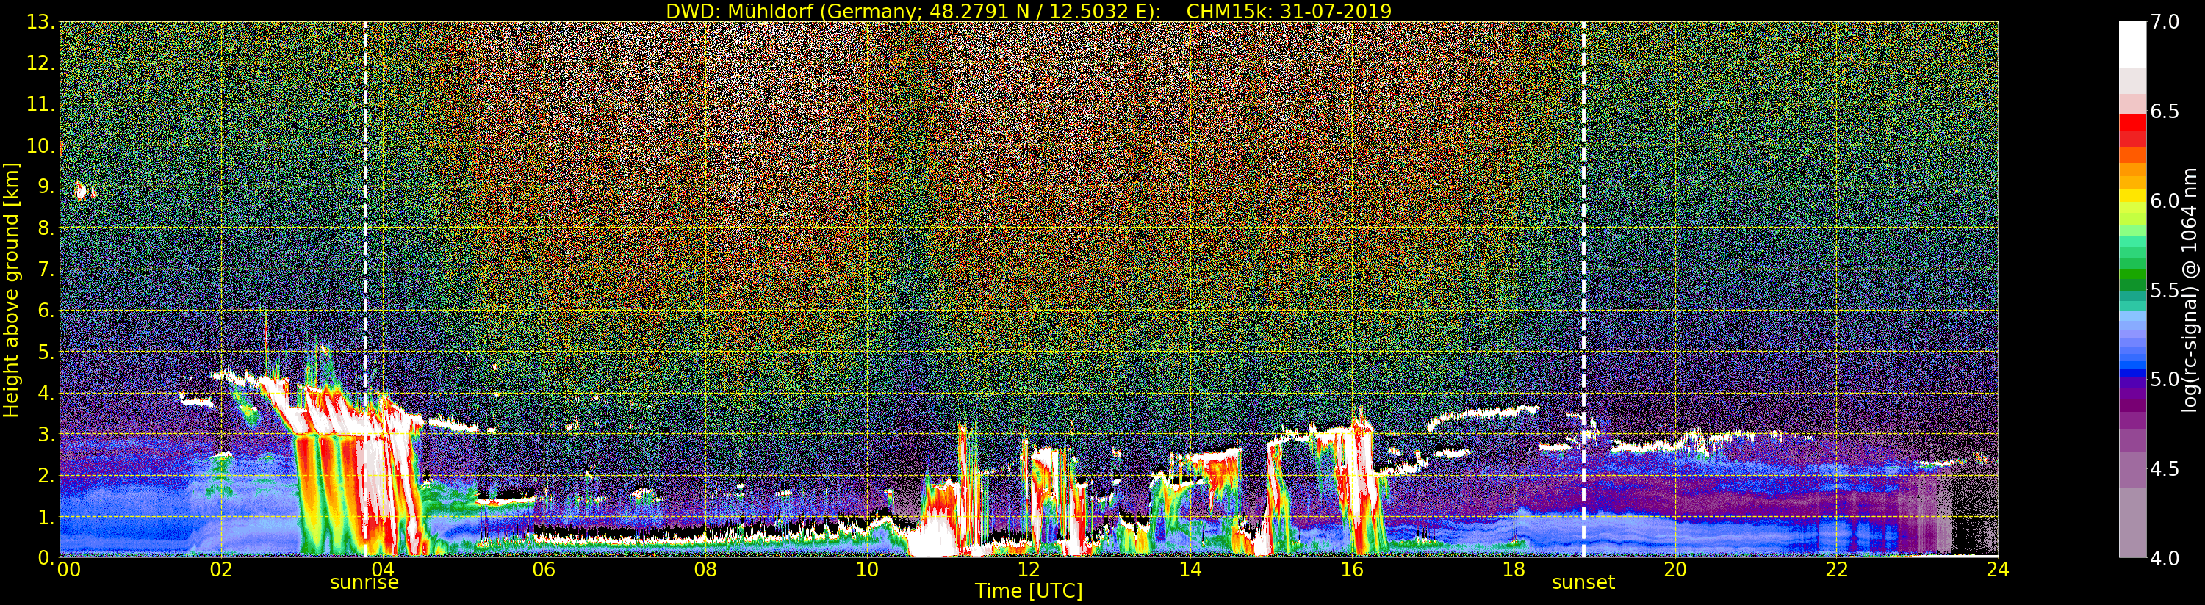Image resolution: width=2205 pixels, height=605 pixels.
Task: Click the '20' time axis tick label
Action: pos(1675,569)
